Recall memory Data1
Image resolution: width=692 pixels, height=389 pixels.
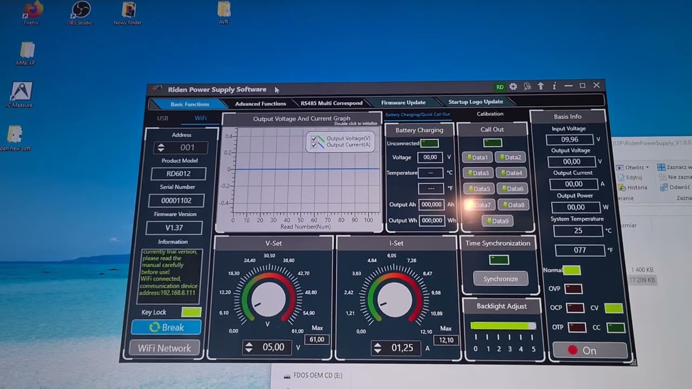477,158
